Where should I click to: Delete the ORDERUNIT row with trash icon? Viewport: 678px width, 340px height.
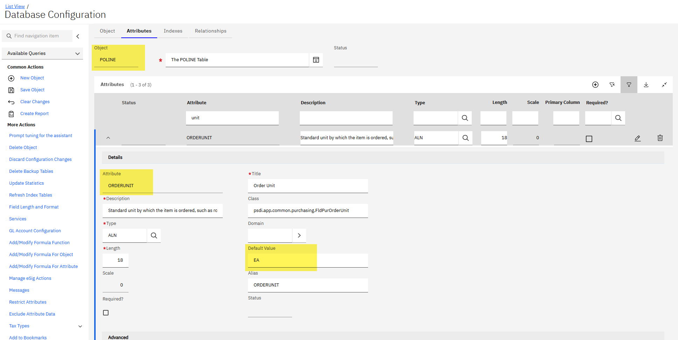[660, 138]
